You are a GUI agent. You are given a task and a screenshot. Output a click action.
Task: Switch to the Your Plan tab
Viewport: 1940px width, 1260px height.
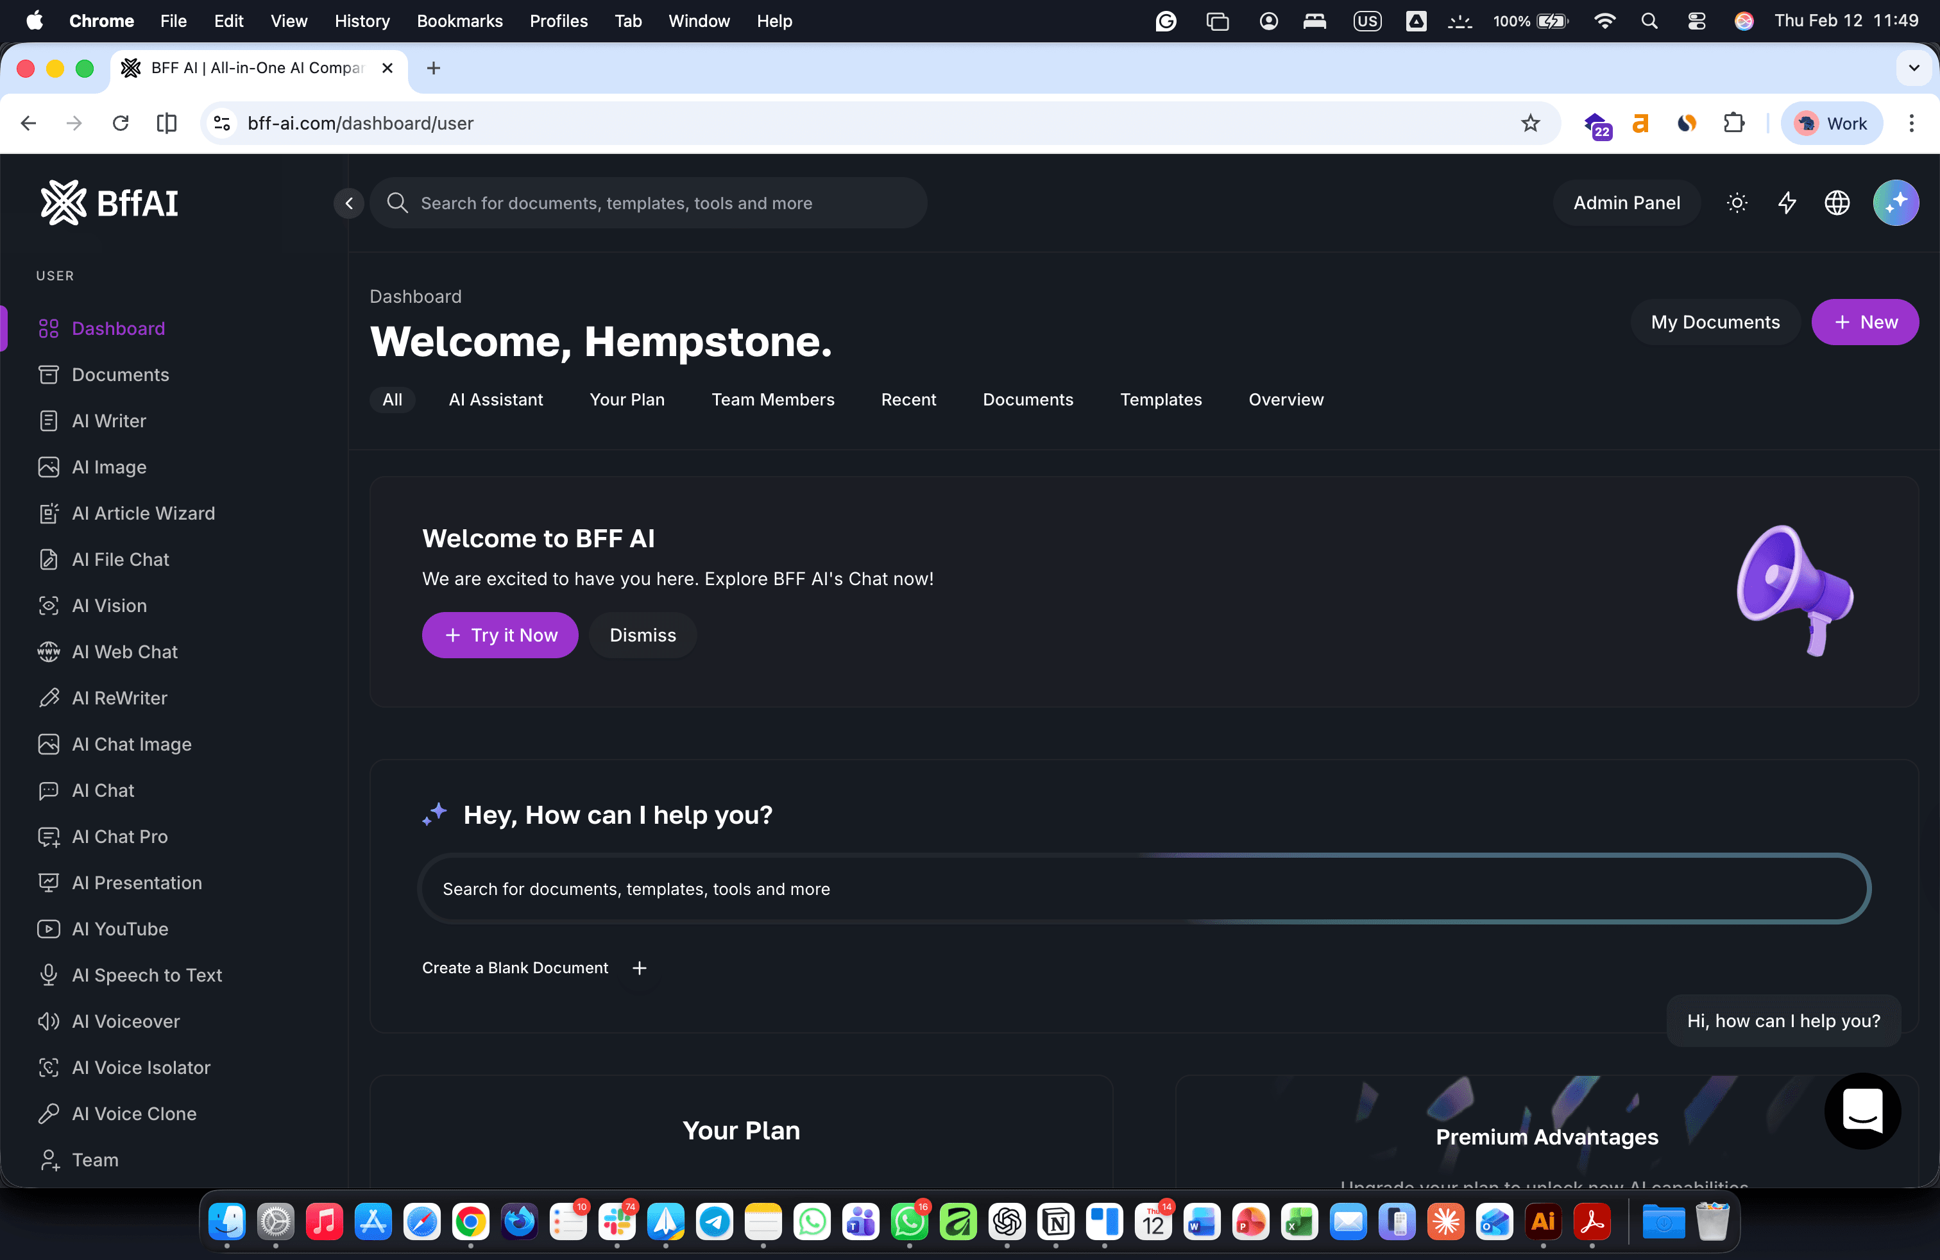[627, 399]
